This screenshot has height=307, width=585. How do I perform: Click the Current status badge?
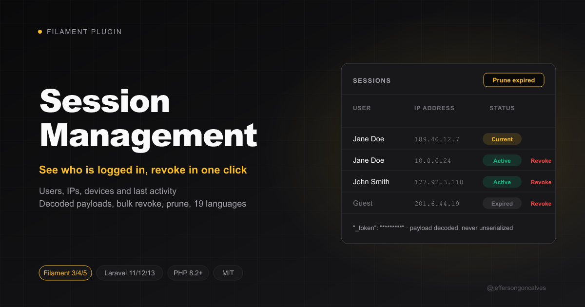point(502,139)
